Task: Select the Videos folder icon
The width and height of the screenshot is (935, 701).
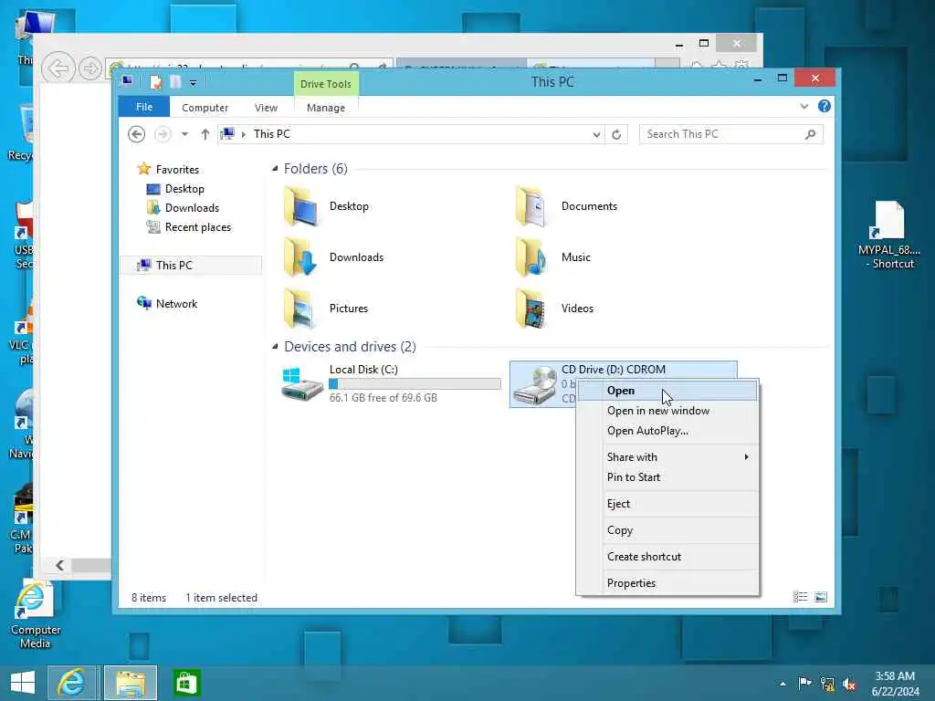Action: pos(531,309)
